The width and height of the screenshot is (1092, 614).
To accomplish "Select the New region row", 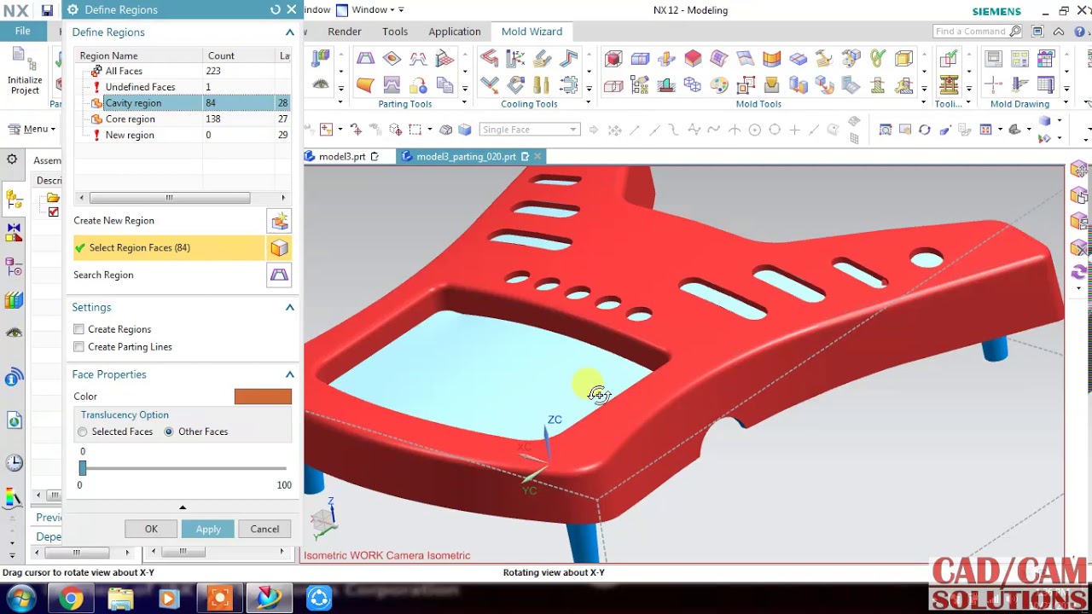I will [x=183, y=136].
